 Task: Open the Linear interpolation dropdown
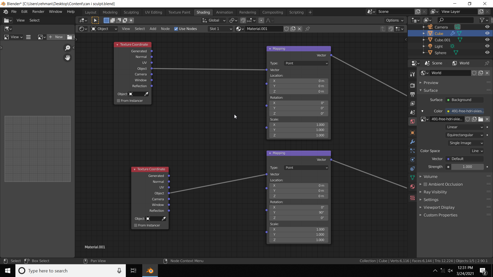click(464, 127)
